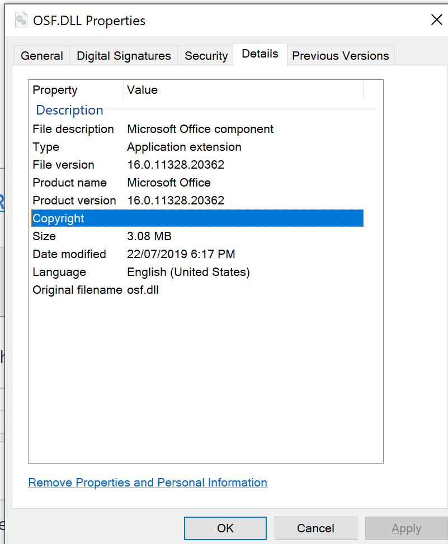Select the Details tab
This screenshot has height=544, width=448.
pos(260,54)
